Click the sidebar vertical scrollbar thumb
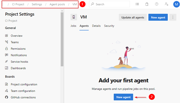The image size is (180, 103). point(62,39)
